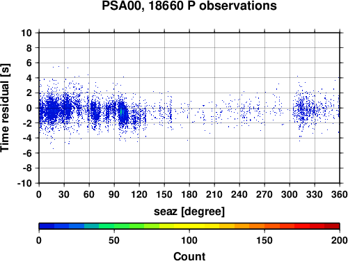Click the x-axis tick label 90
The height and width of the screenshot is (261, 348).
[114, 194]
